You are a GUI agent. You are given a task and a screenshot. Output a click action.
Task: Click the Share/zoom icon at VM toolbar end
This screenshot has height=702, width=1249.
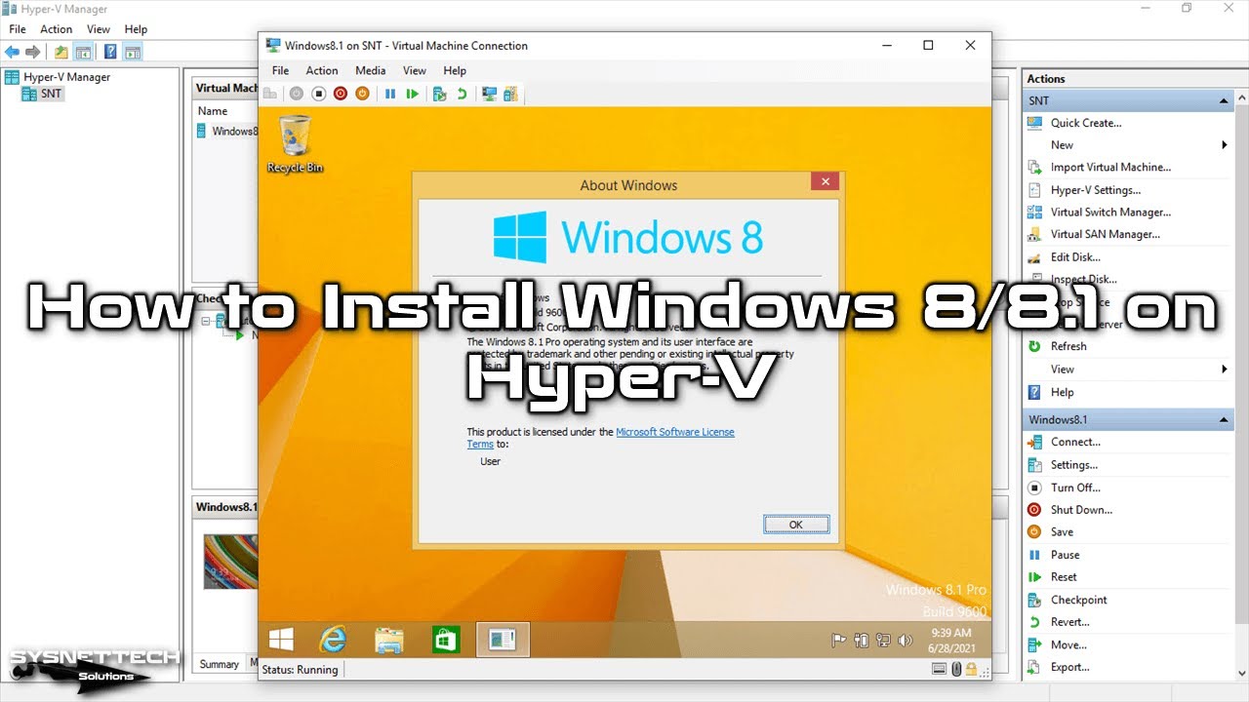point(510,94)
